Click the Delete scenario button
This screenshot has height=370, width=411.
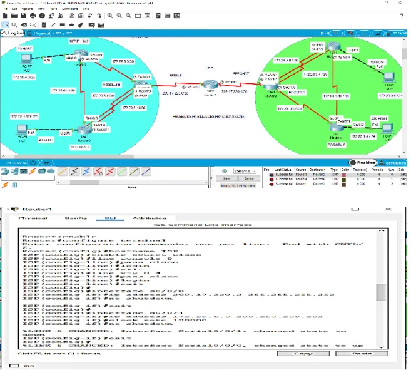click(x=249, y=178)
